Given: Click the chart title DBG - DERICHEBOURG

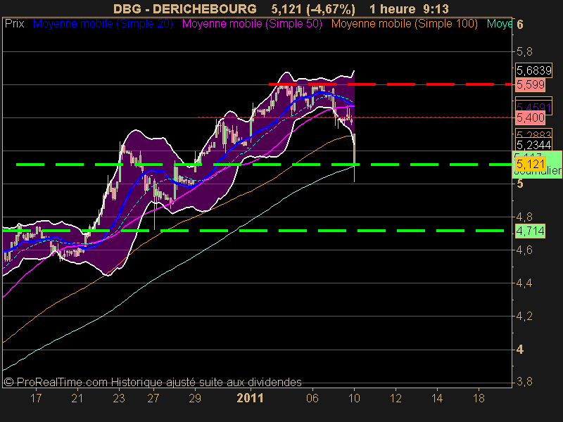Looking at the screenshot, I should [185, 8].
